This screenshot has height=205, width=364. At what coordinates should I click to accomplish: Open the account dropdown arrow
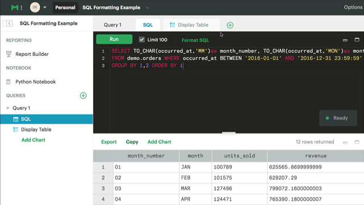45,7
